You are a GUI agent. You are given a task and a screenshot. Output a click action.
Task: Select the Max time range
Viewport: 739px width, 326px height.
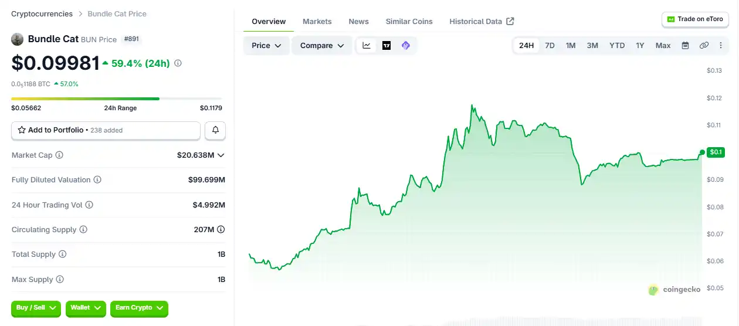[663, 46]
